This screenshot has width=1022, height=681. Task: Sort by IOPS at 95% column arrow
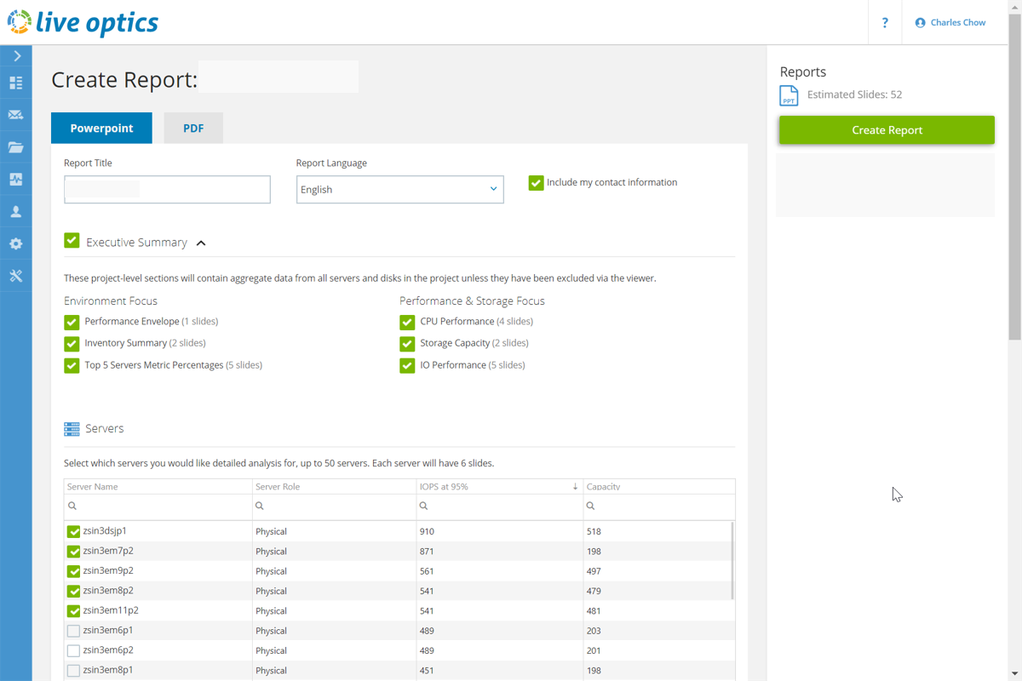(x=575, y=487)
